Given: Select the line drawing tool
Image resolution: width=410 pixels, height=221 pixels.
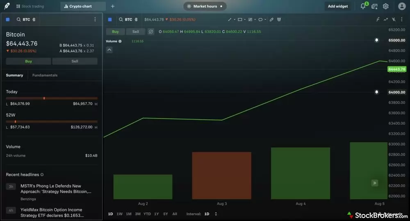Looking at the screenshot, I should coord(230,20).
